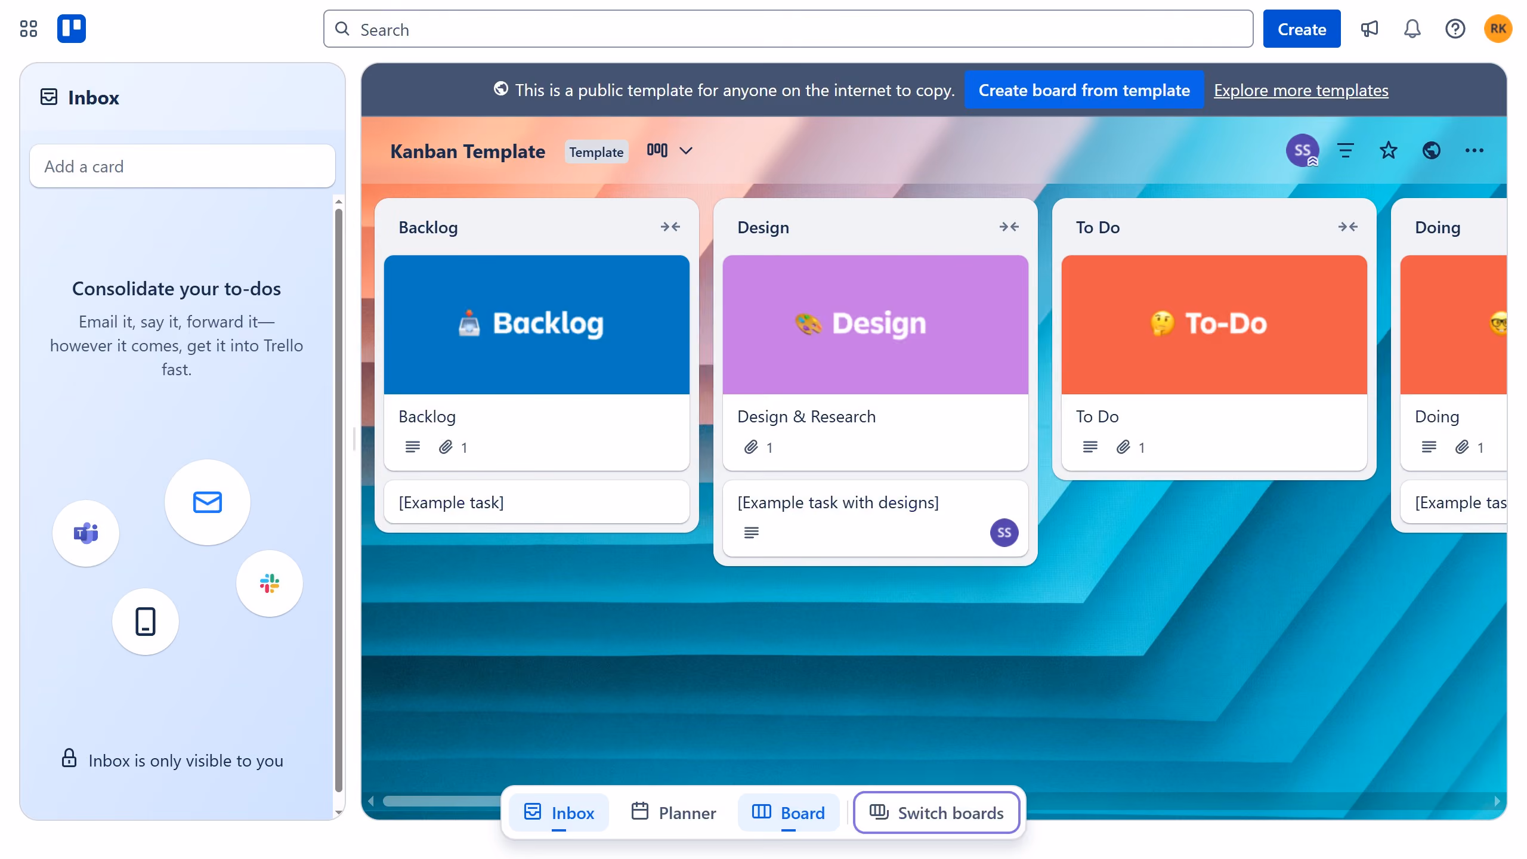The width and height of the screenshot is (1527, 859).
Task: Click into the Search field
Action: point(788,29)
